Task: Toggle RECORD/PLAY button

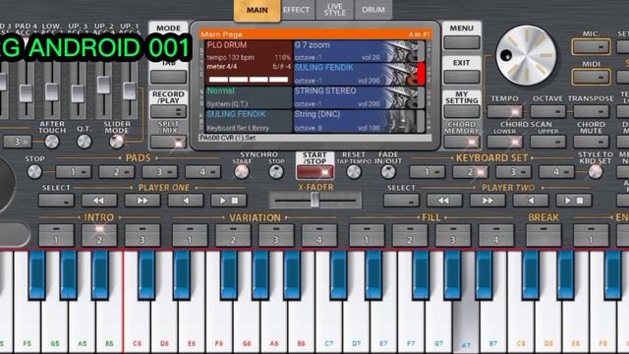Action: 168,111
